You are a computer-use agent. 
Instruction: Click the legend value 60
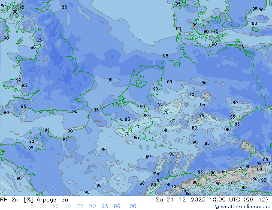68,207
